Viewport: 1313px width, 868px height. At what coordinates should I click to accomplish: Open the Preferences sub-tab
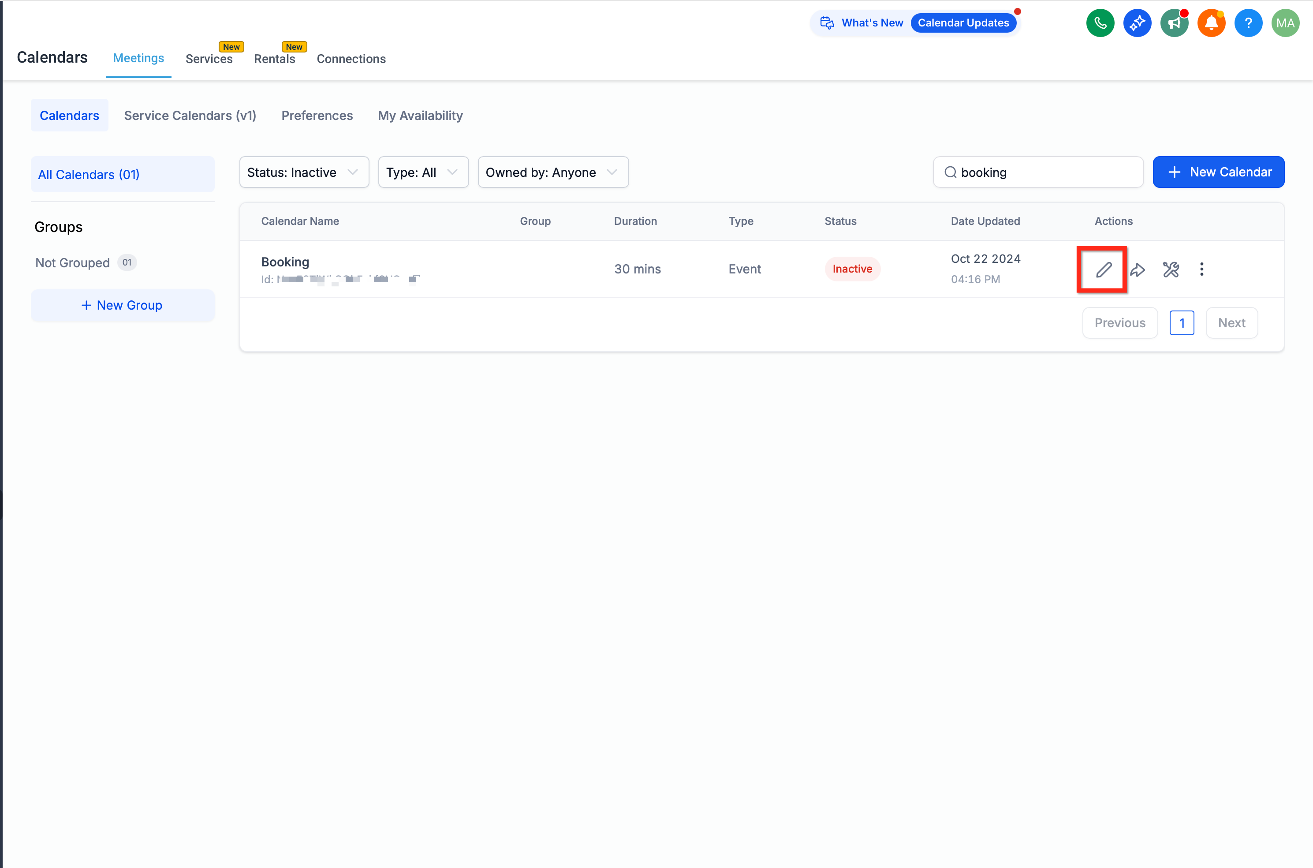coord(317,116)
